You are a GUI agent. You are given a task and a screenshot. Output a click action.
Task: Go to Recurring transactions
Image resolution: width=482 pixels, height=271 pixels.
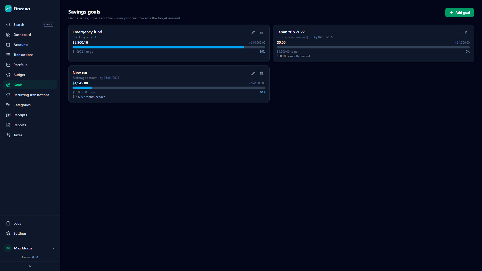click(30, 95)
